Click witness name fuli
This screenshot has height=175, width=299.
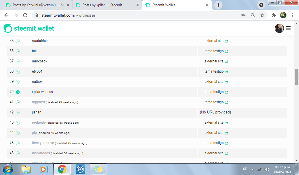34,51
